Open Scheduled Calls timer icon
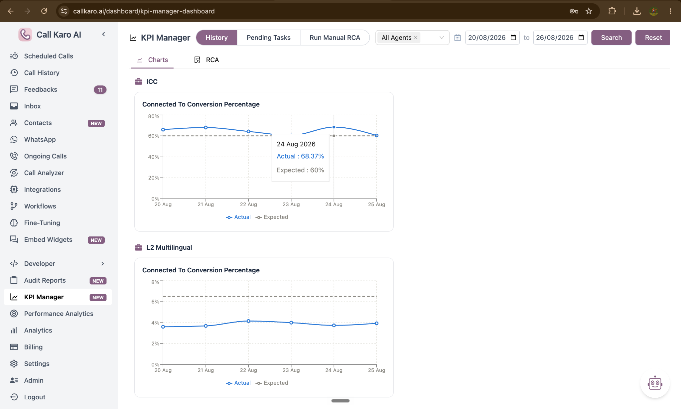The image size is (681, 409). pyautogui.click(x=14, y=56)
